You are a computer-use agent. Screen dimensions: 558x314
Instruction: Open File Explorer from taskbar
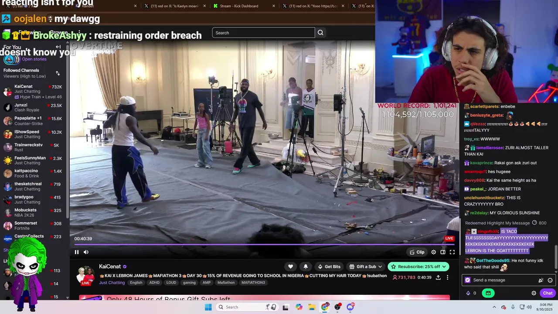[x=312, y=307]
